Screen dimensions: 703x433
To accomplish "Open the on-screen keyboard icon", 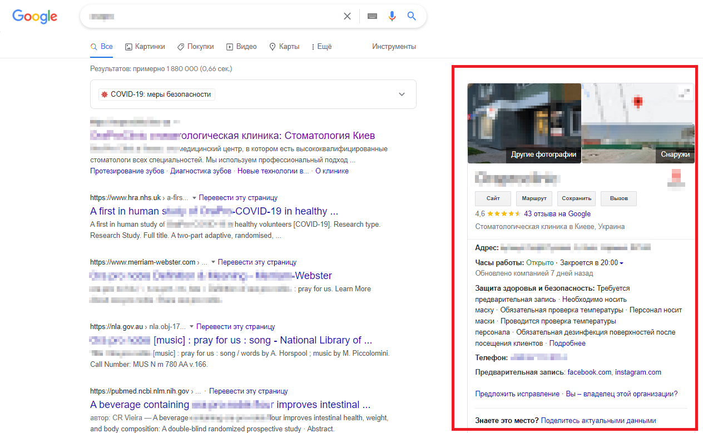I will [x=372, y=16].
